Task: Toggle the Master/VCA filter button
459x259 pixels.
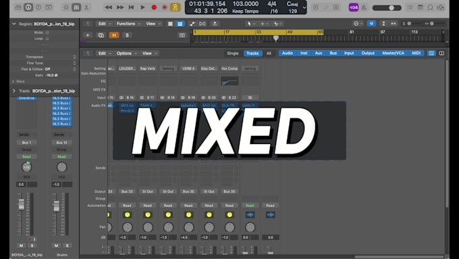Action: point(393,53)
